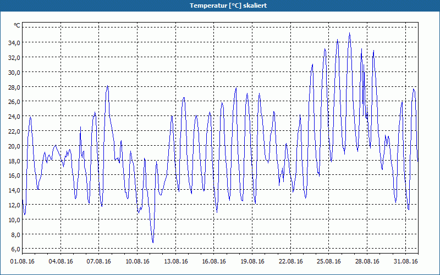Select the 22.08.16 date label

click(291, 261)
